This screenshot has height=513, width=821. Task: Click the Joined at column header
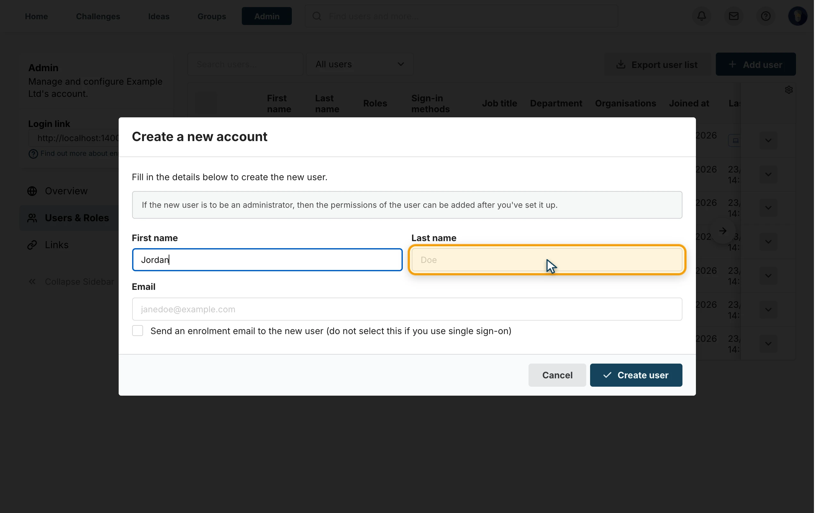689,103
